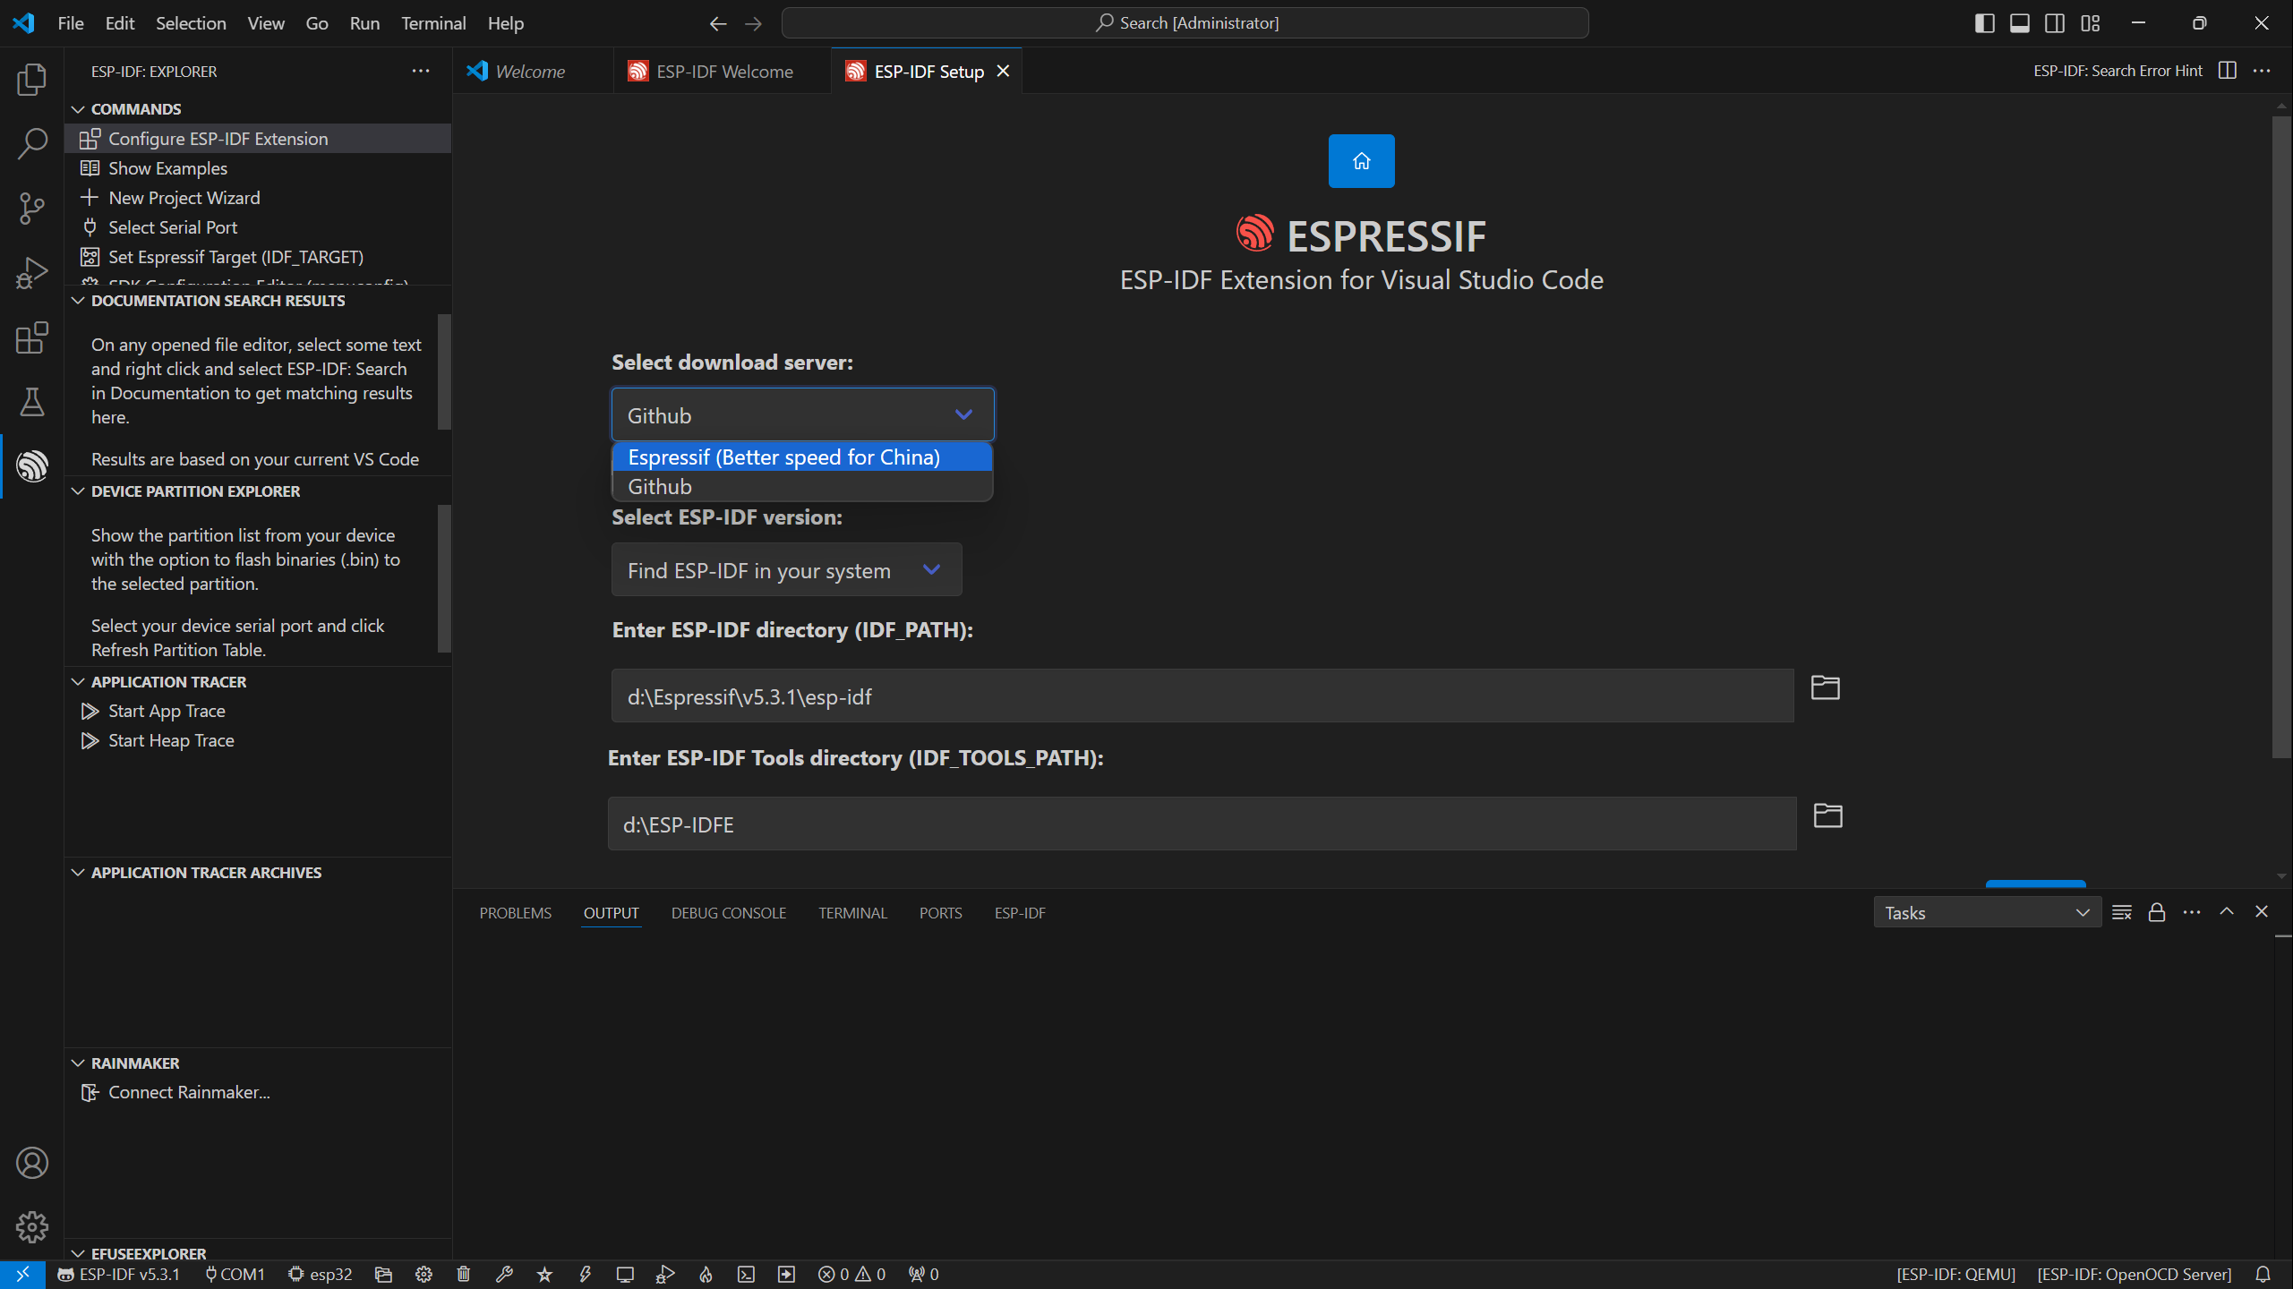Click ESP-IDF: Search Error Hint button

click(x=2118, y=71)
